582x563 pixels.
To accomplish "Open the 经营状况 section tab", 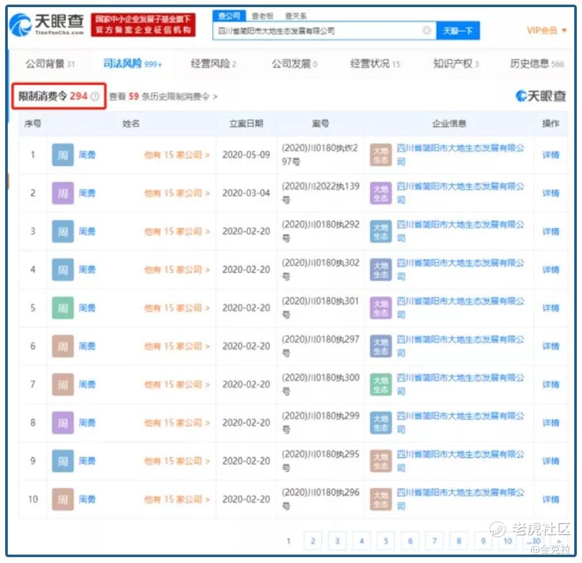I will coord(375,64).
